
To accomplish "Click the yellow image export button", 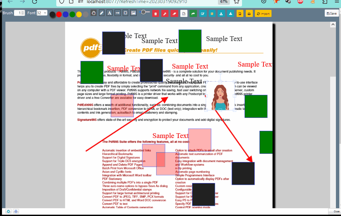I will tap(240, 14).
